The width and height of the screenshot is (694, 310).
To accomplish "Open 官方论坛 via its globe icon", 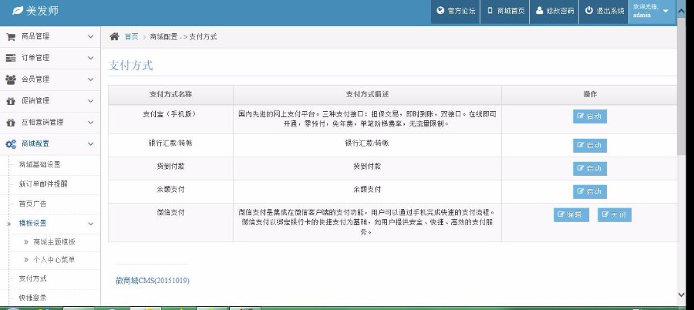I will click(x=440, y=11).
